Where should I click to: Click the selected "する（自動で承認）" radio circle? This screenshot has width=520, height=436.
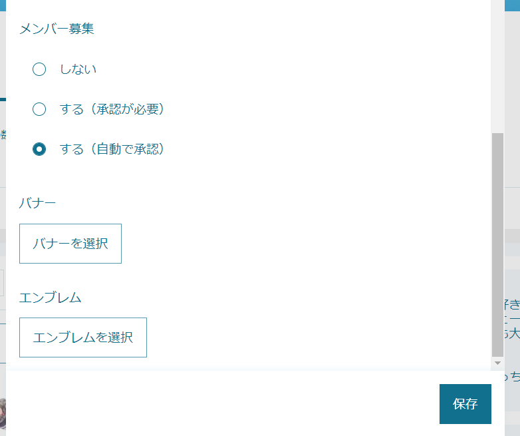(39, 149)
